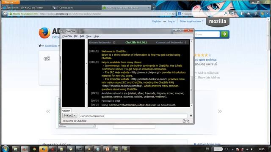Click the multiline input up-arrow in ChatZilla

coord(191,116)
